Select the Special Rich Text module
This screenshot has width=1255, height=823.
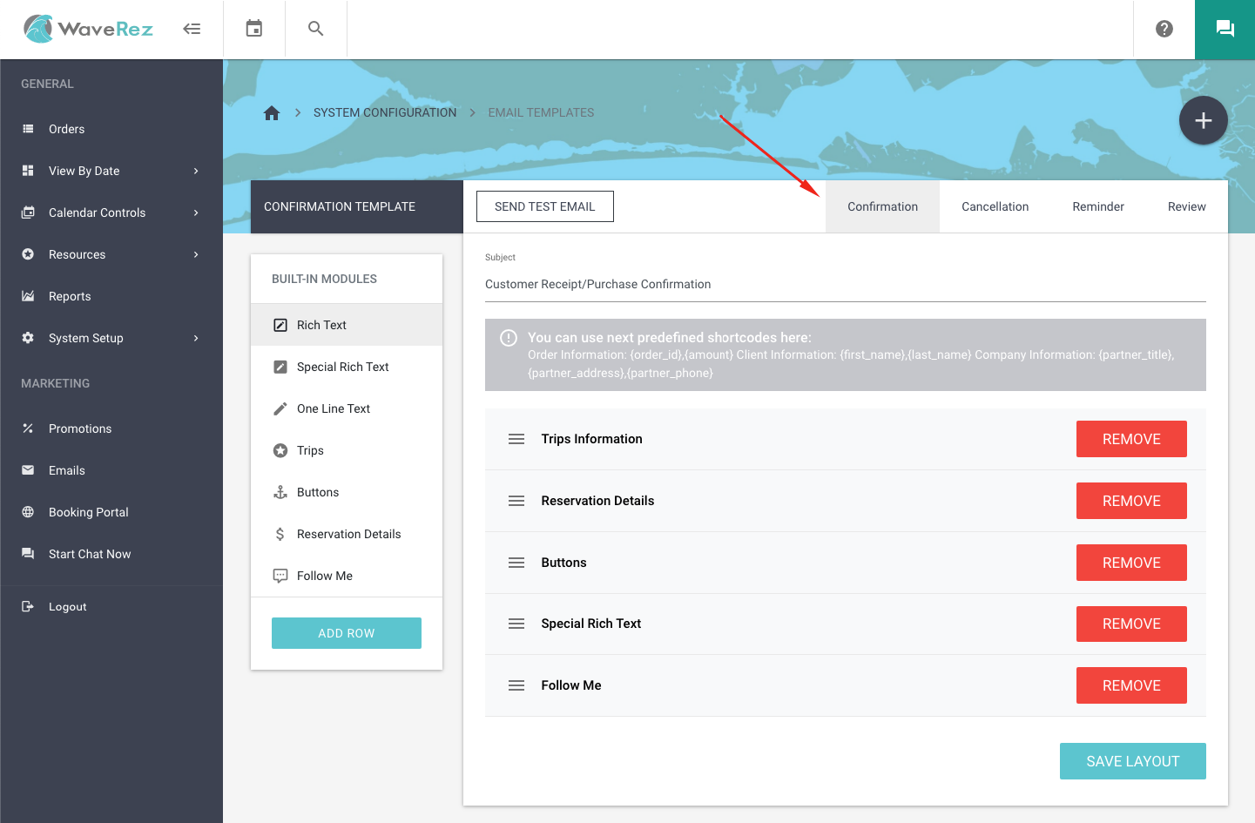pyautogui.click(x=342, y=367)
